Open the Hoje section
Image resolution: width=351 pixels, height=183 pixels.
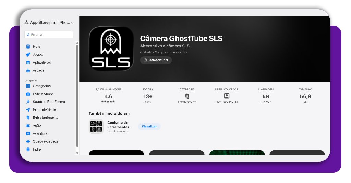coord(36,46)
